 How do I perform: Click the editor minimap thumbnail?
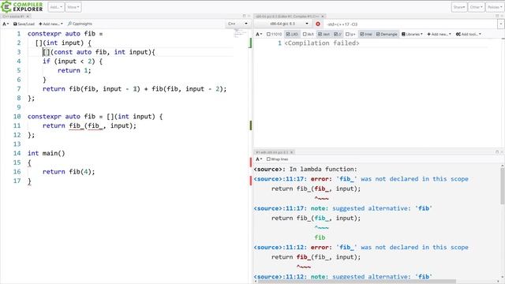[239, 32]
